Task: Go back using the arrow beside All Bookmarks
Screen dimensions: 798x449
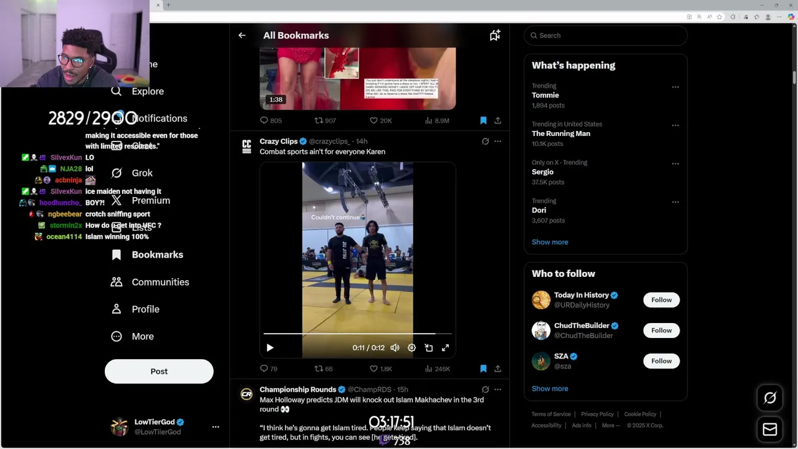Action: point(242,36)
